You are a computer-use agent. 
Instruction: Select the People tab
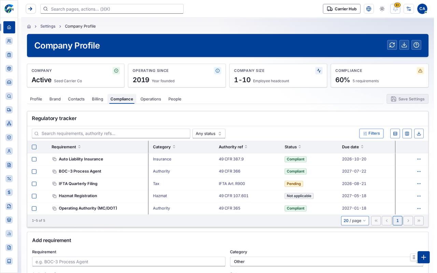coord(175,99)
